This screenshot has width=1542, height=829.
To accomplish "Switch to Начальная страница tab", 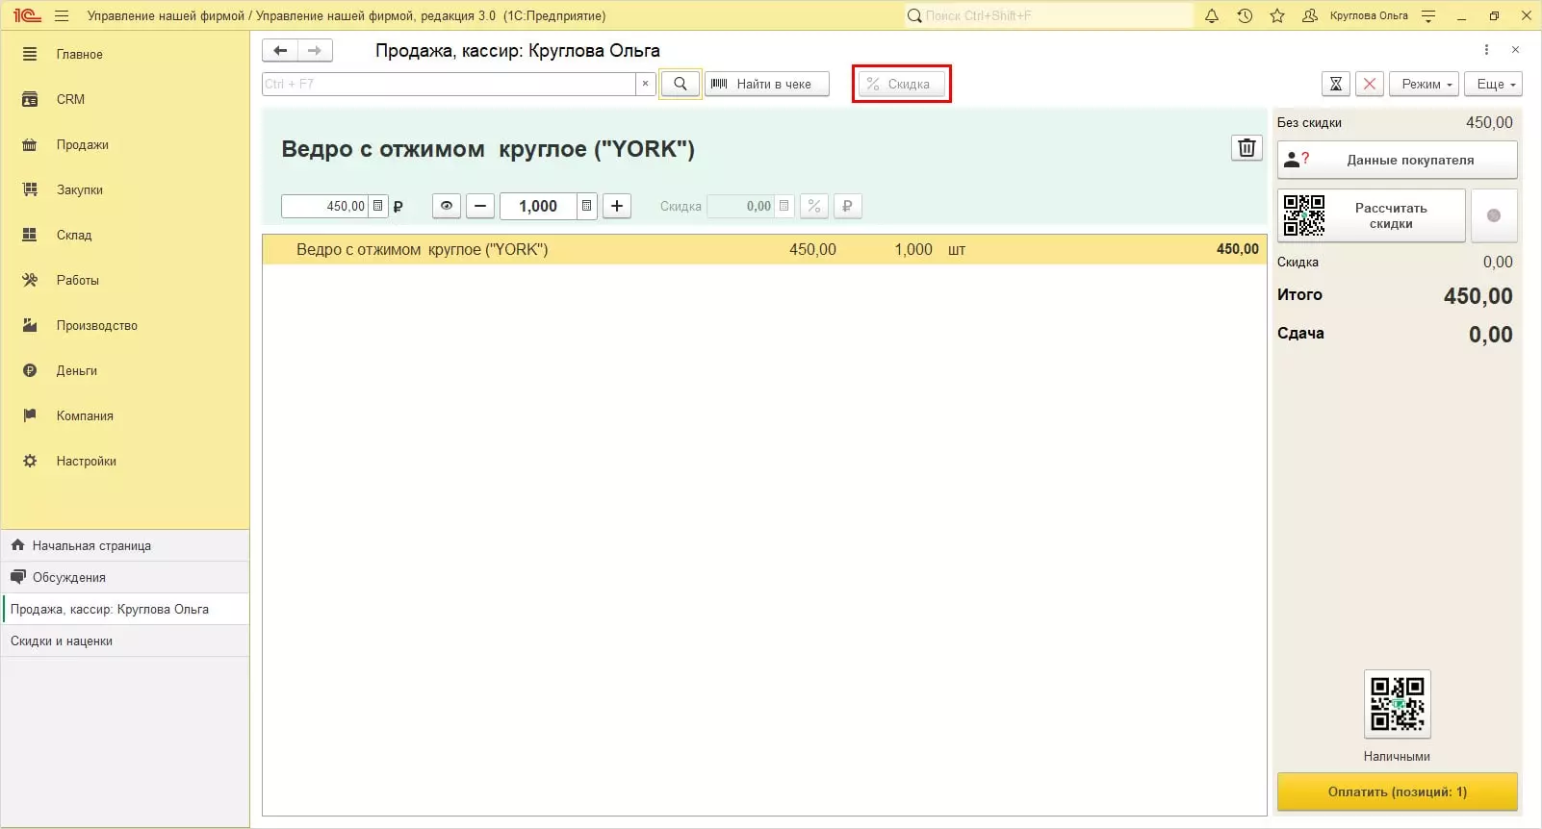I will pos(125,545).
